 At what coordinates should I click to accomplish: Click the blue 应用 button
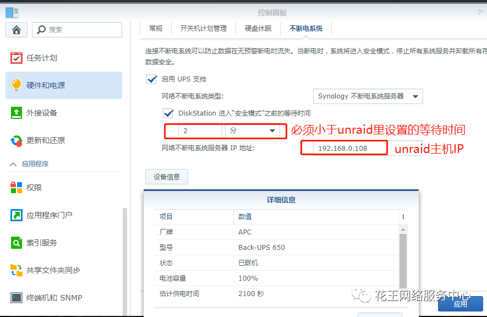[460, 304]
